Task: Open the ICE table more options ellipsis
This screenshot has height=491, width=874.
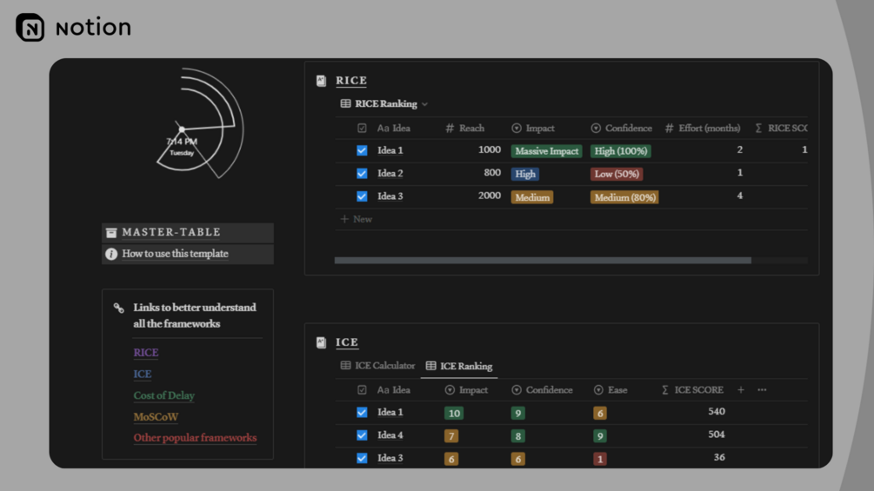Action: (x=762, y=389)
